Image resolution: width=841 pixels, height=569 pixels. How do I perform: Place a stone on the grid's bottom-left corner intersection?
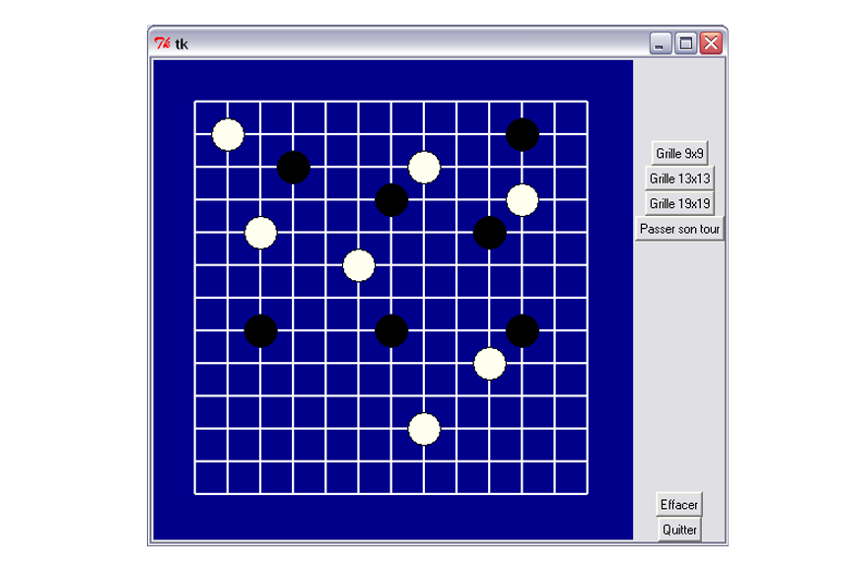[195, 492]
